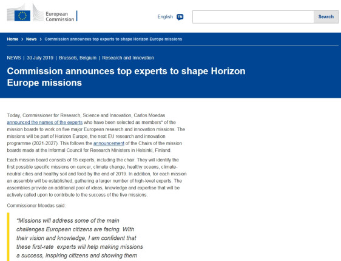
Task: Click the '30 July 2019' date text
Action: 40,58
